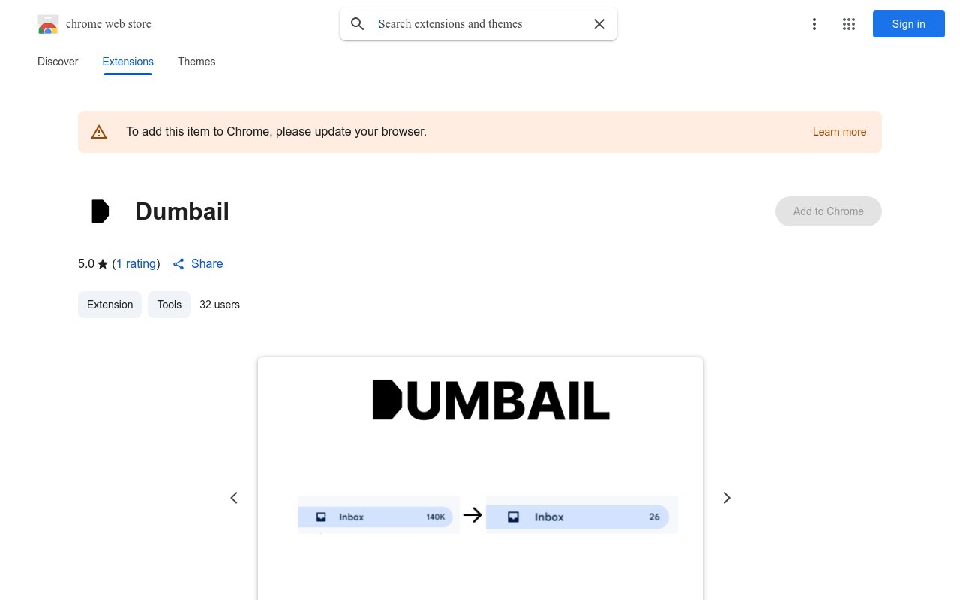The height and width of the screenshot is (600, 960).
Task: Go to the Discover tab
Action: (x=58, y=61)
